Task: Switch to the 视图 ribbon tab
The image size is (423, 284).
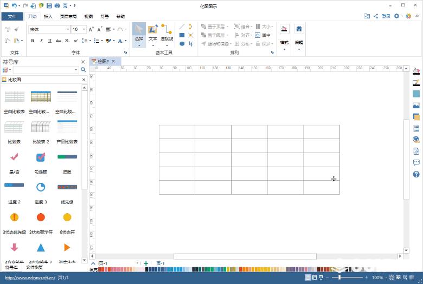Action: click(x=88, y=16)
